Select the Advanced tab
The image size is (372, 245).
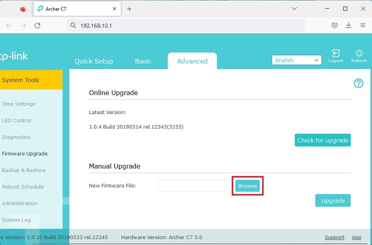[x=192, y=61]
